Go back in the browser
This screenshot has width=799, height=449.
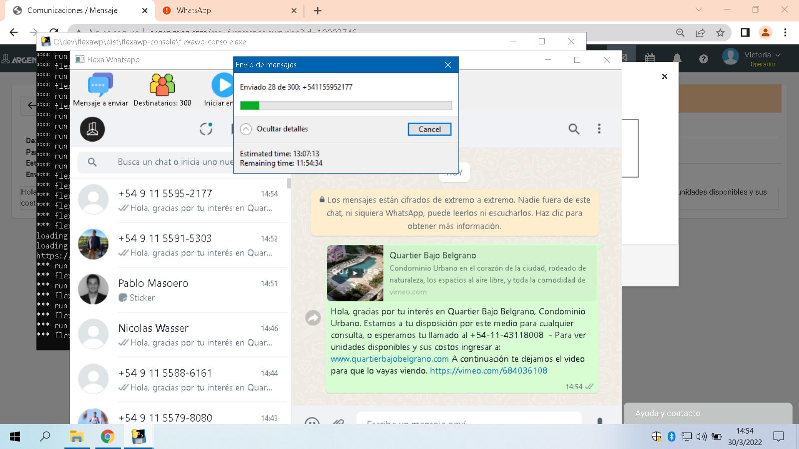13,32
